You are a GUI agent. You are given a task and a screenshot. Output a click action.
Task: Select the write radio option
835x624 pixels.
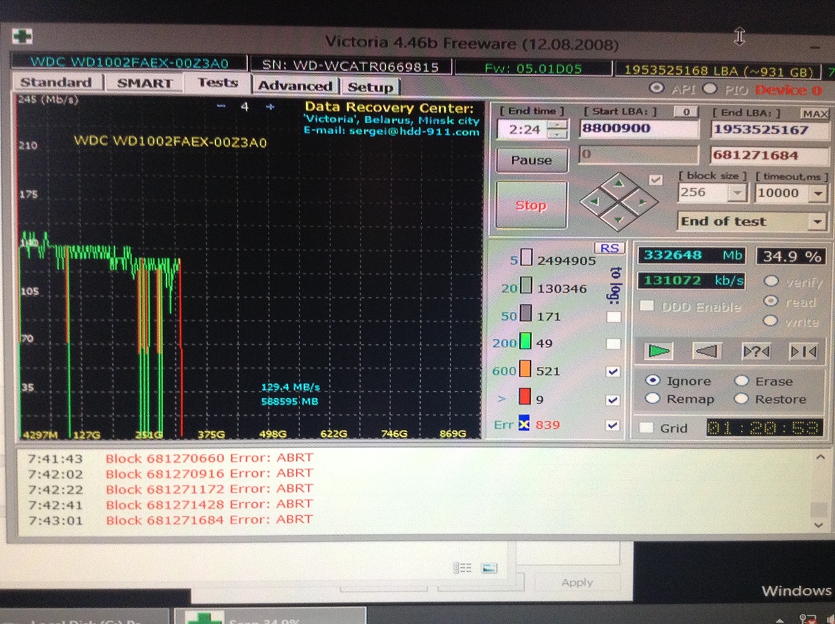(x=770, y=320)
